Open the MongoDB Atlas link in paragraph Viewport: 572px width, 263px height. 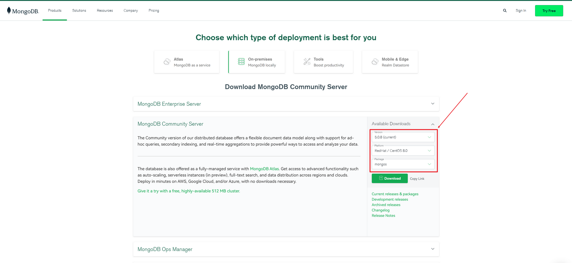(264, 169)
